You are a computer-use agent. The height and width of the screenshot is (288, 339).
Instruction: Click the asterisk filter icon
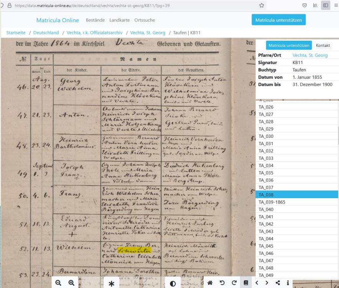pyautogui.click(x=111, y=283)
